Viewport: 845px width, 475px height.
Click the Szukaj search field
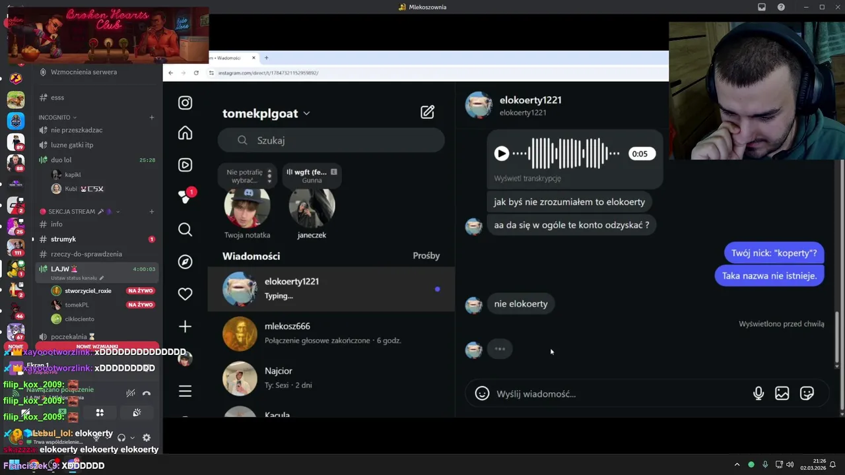point(331,141)
